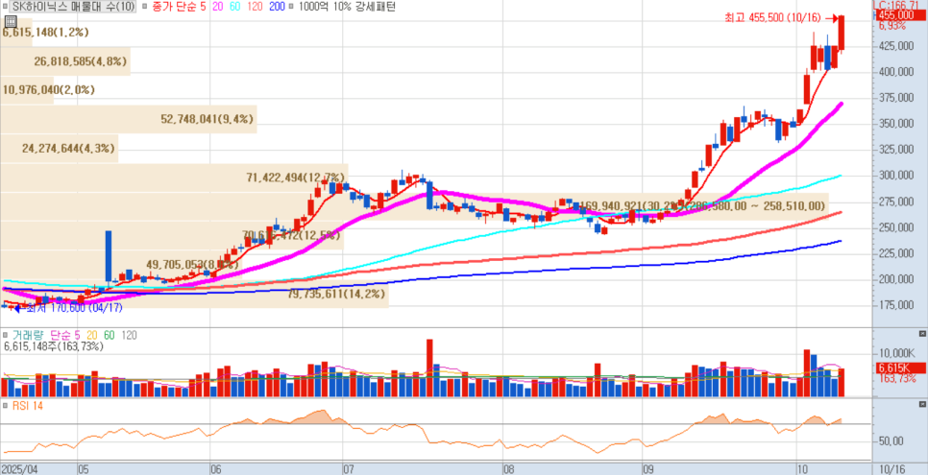
Task: Select the SK하이닉스 매물대 수(10) label
Action: pyautogui.click(x=73, y=7)
